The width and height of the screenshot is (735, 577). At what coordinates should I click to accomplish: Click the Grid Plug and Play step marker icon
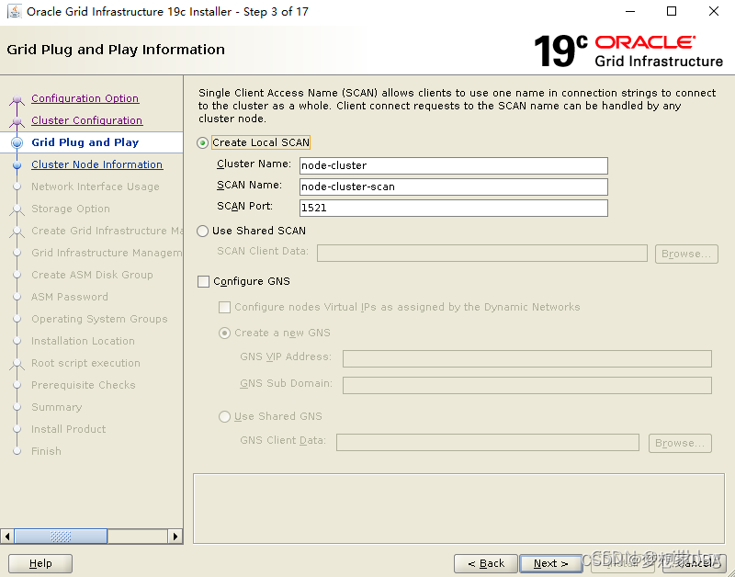(x=17, y=142)
